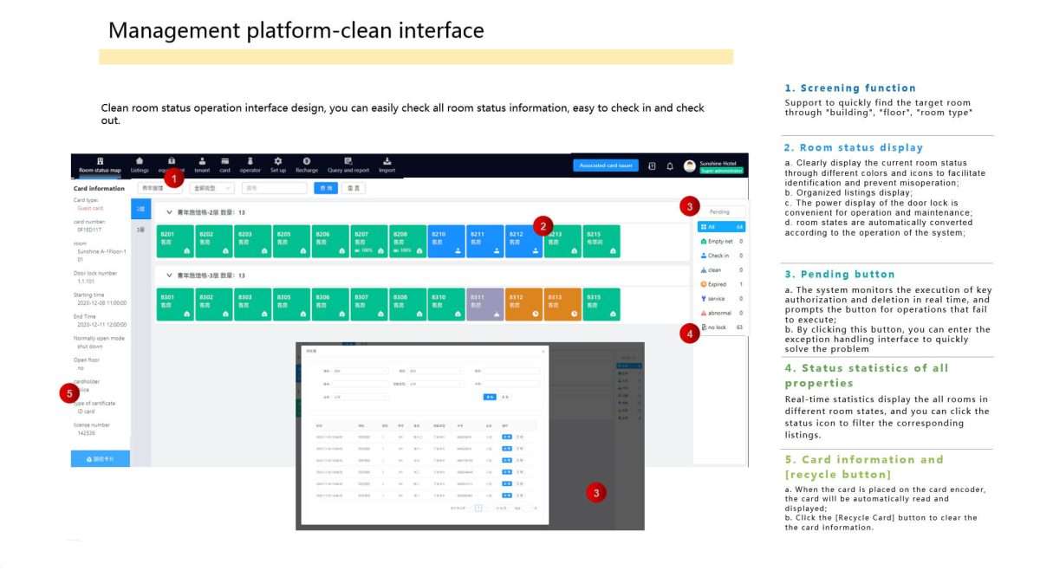
Task: Open the Listings icon in top navigation
Action: (140, 161)
